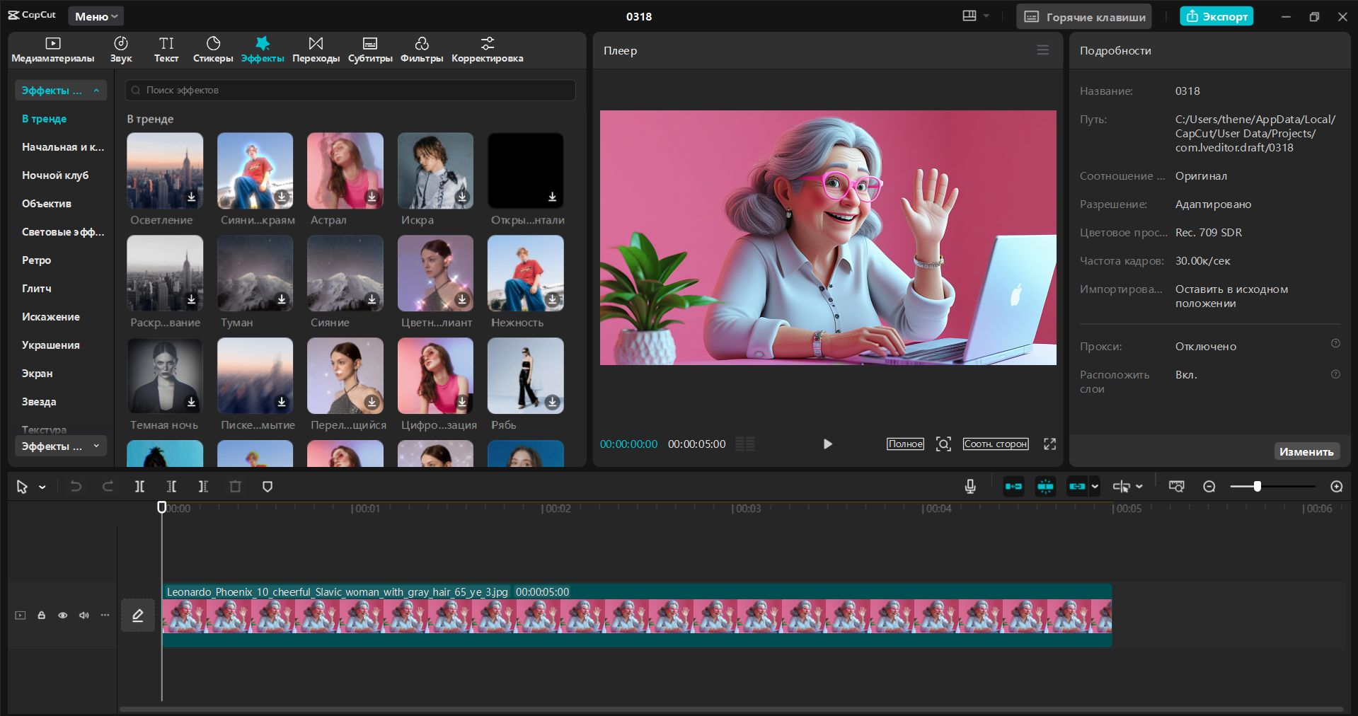Click the cover edit pencil icon

coord(137,616)
